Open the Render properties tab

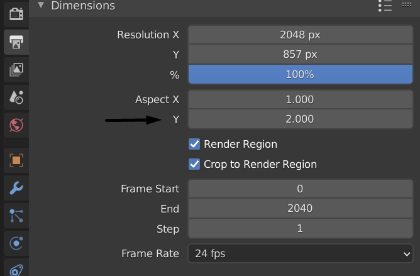click(x=16, y=14)
